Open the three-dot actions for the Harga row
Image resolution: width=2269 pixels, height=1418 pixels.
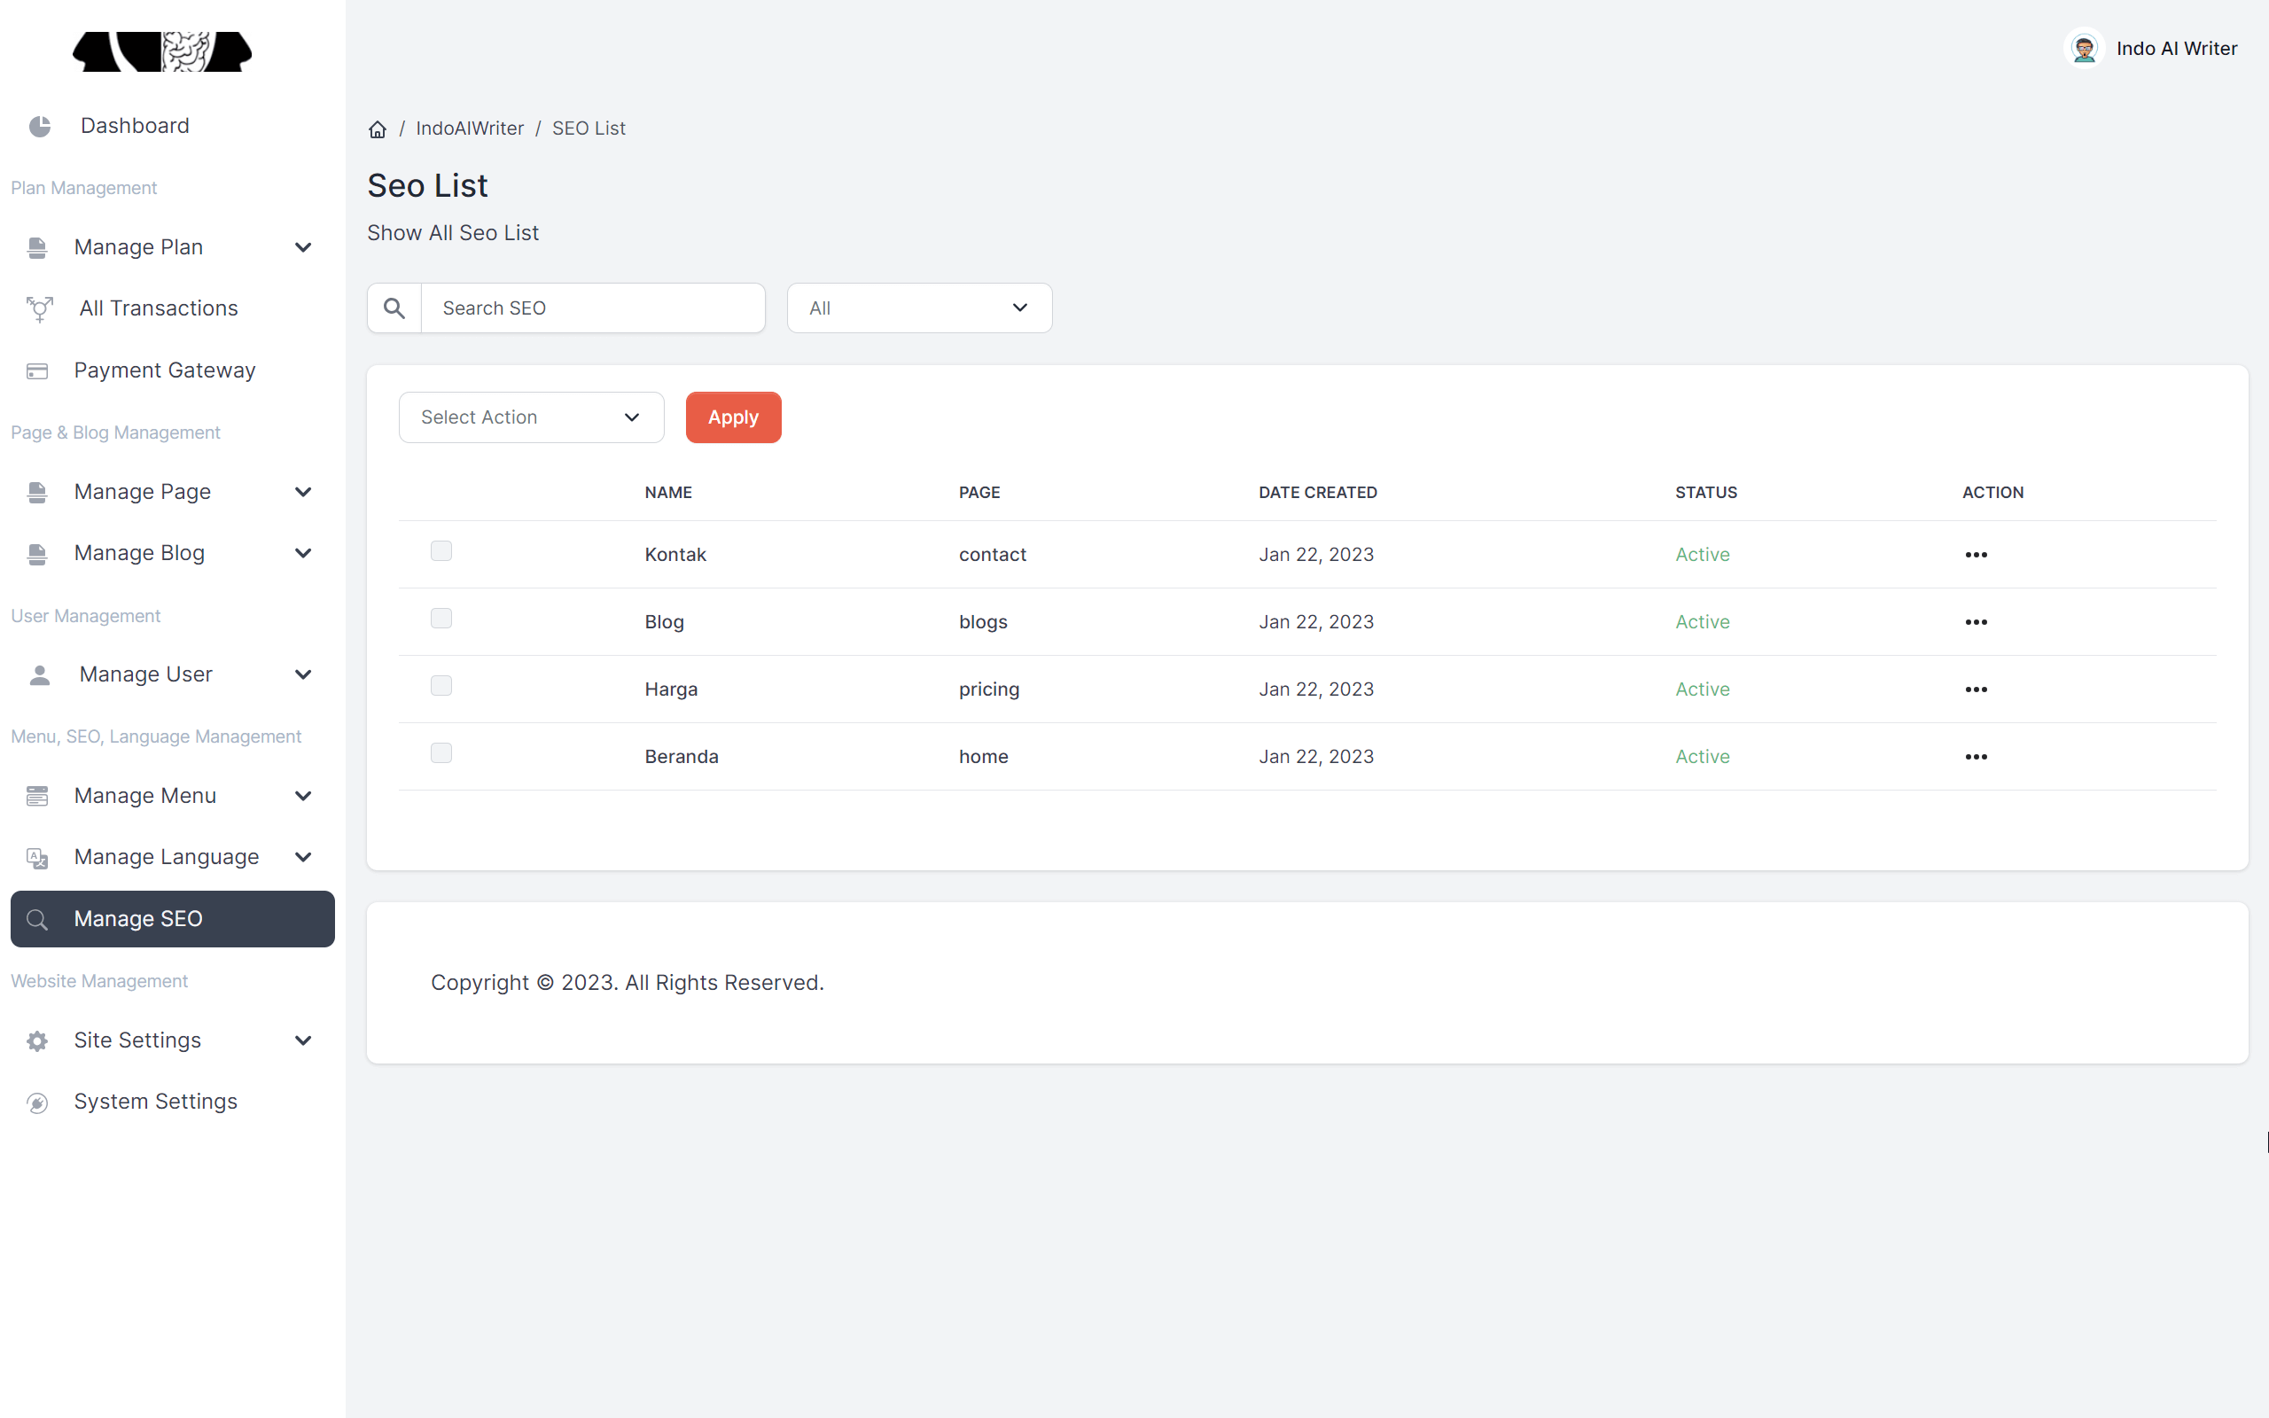coord(1977,689)
